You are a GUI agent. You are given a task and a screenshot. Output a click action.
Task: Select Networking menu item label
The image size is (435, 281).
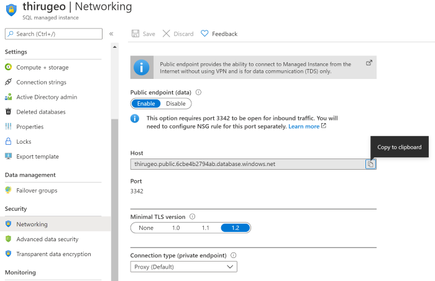coord(32,224)
